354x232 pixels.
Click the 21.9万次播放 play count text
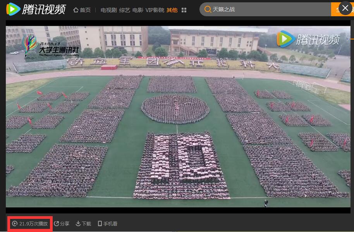click(33, 223)
